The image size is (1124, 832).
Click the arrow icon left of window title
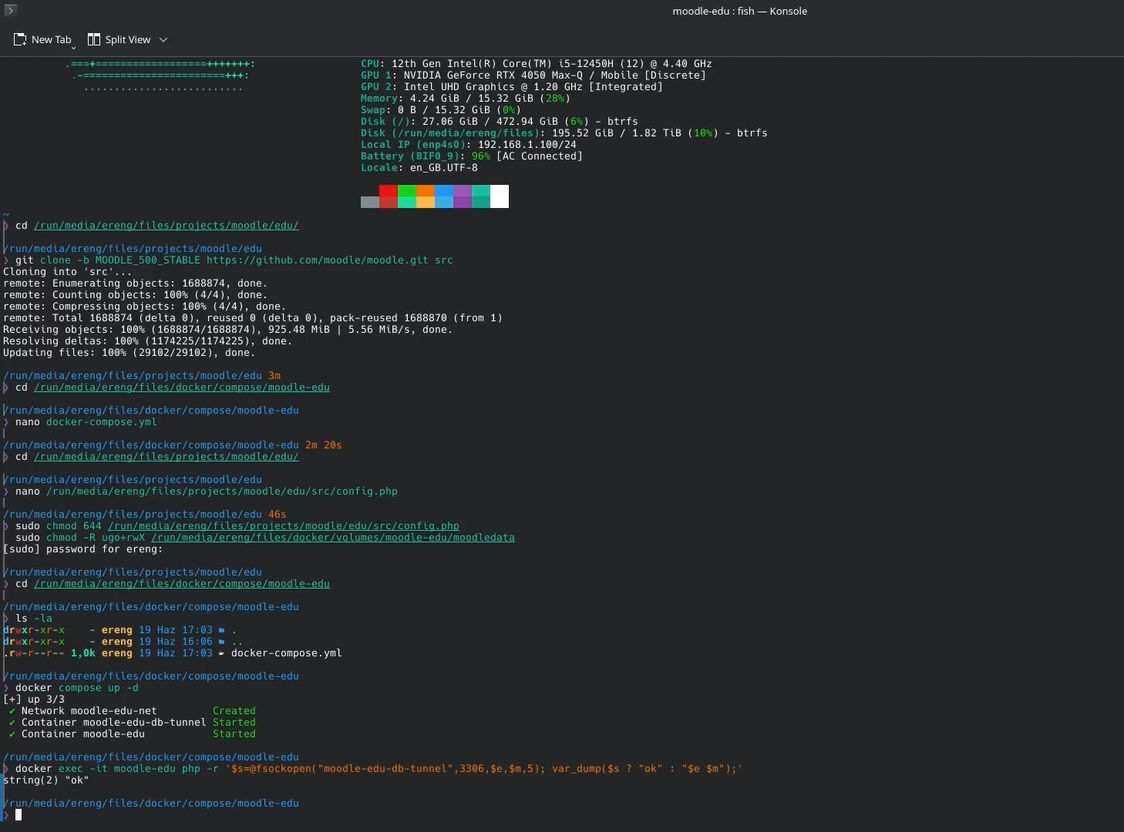10,10
